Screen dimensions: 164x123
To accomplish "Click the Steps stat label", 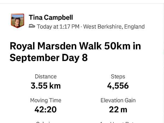I will pos(118,77).
